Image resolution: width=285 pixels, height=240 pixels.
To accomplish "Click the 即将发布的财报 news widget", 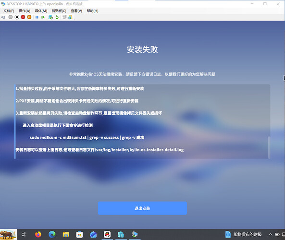I will pos(244,234).
